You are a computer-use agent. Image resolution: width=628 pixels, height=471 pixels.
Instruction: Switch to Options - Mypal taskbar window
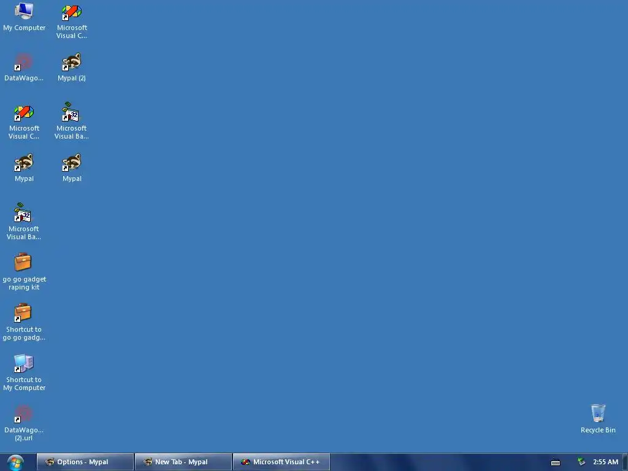click(x=85, y=462)
